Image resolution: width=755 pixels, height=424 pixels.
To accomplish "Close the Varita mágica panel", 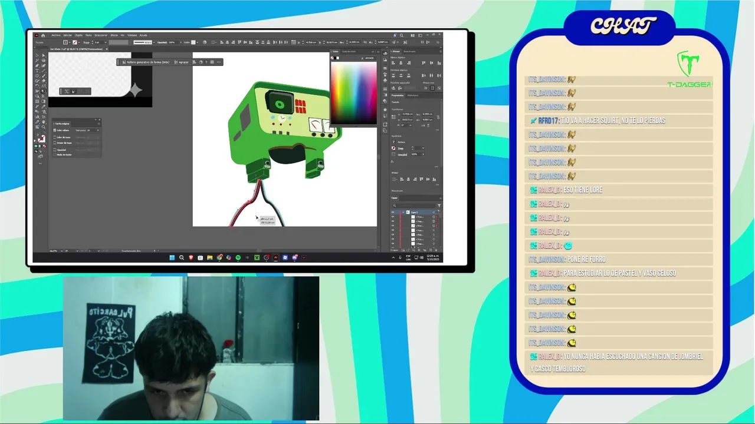I will click(x=100, y=120).
